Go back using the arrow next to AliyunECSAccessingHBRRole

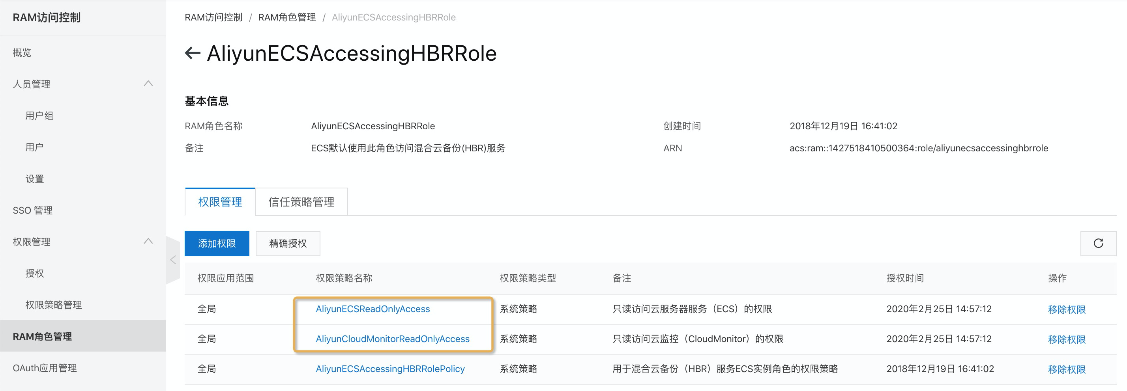[193, 53]
